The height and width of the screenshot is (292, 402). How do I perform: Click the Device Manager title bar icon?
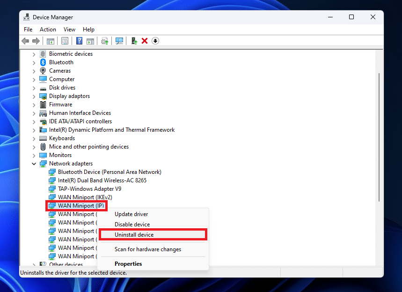coord(26,17)
